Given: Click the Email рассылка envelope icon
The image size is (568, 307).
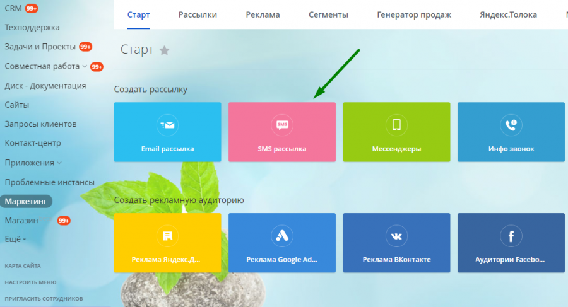Looking at the screenshot, I should coord(167,125).
